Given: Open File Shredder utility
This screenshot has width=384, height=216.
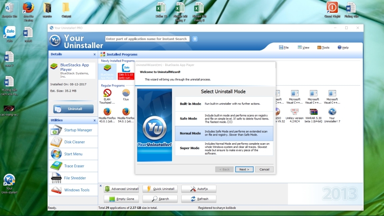Looking at the screenshot, I should click(73, 178).
